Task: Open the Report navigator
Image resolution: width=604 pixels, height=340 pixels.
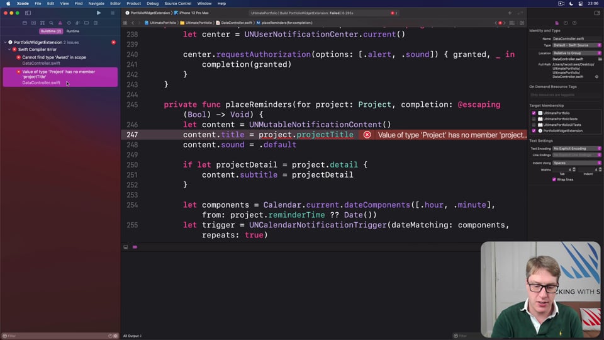Action: (x=96, y=23)
